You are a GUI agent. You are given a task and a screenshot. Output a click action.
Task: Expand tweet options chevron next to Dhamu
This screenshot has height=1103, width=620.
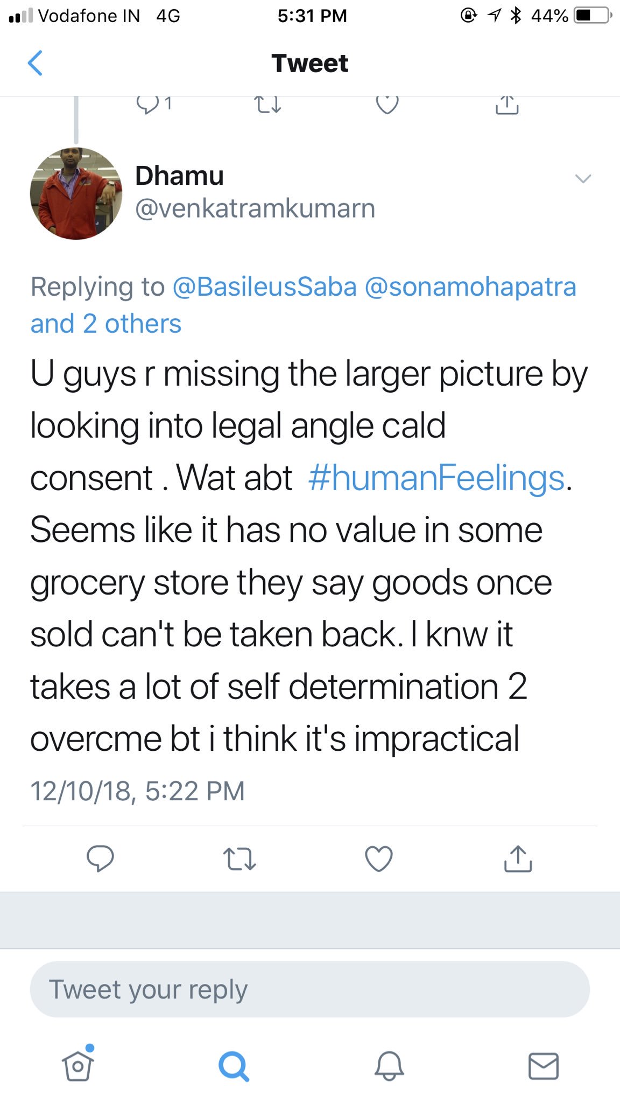(583, 179)
